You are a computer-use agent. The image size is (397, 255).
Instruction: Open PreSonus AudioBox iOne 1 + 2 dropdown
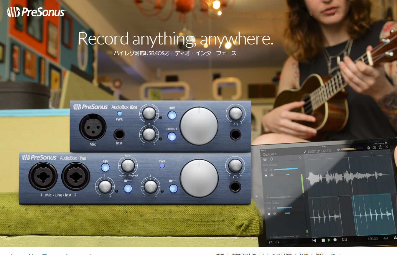[x=284, y=237]
